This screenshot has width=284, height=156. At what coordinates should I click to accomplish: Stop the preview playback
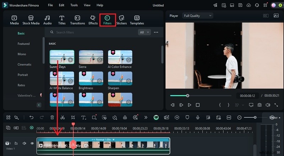pos(198,105)
